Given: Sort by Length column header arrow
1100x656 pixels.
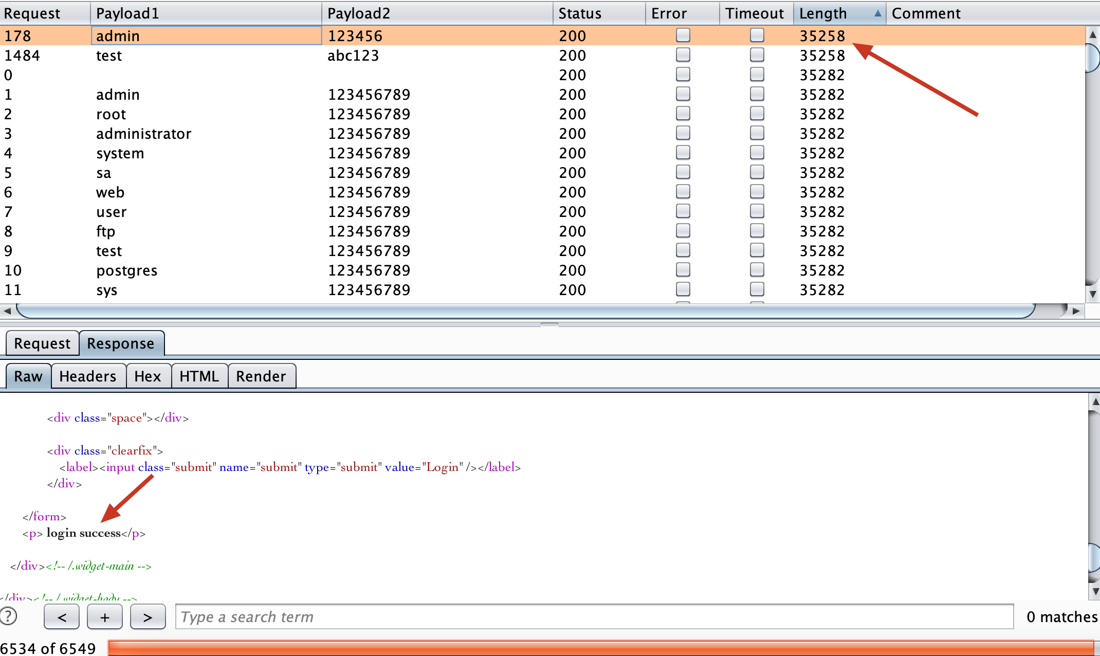Looking at the screenshot, I should (x=877, y=13).
